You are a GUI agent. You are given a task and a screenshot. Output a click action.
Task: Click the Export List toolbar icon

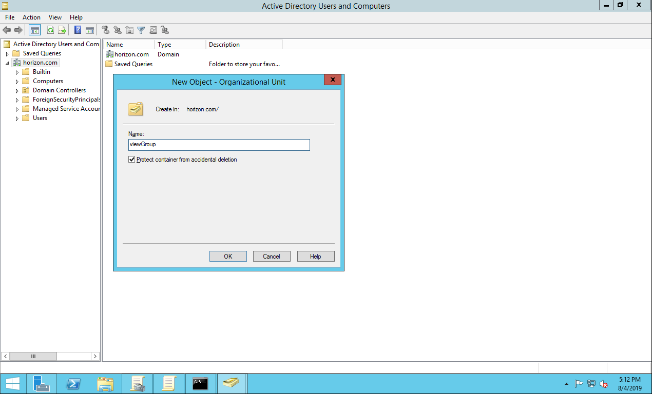click(x=62, y=30)
